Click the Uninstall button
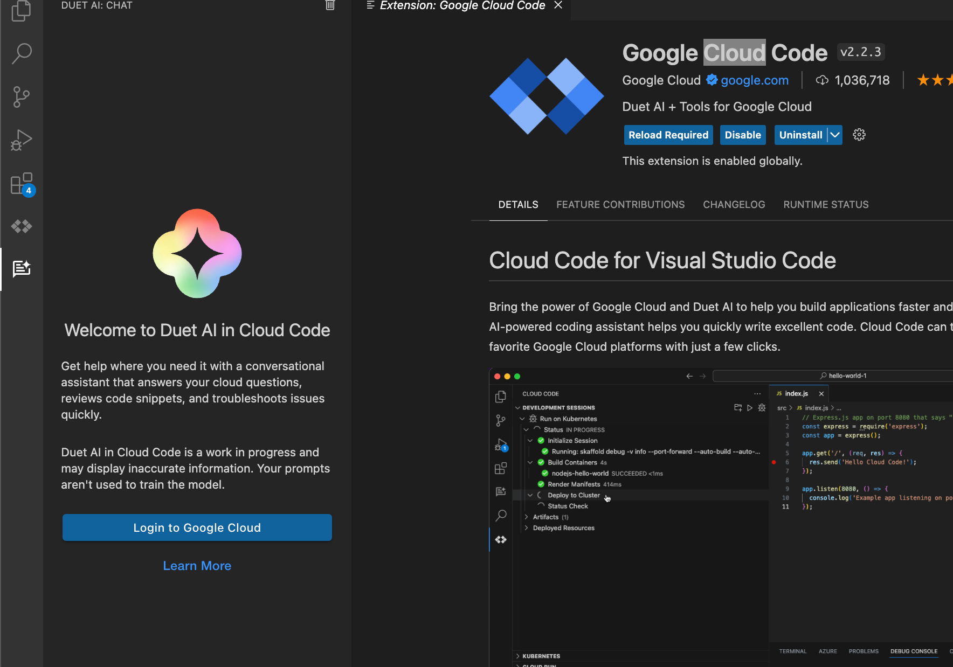 pyautogui.click(x=800, y=135)
